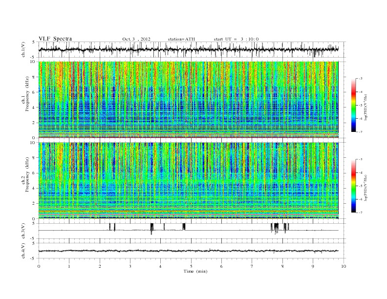Click the time axis tick label "8"
The image size is (387, 299).
[x=282, y=266]
